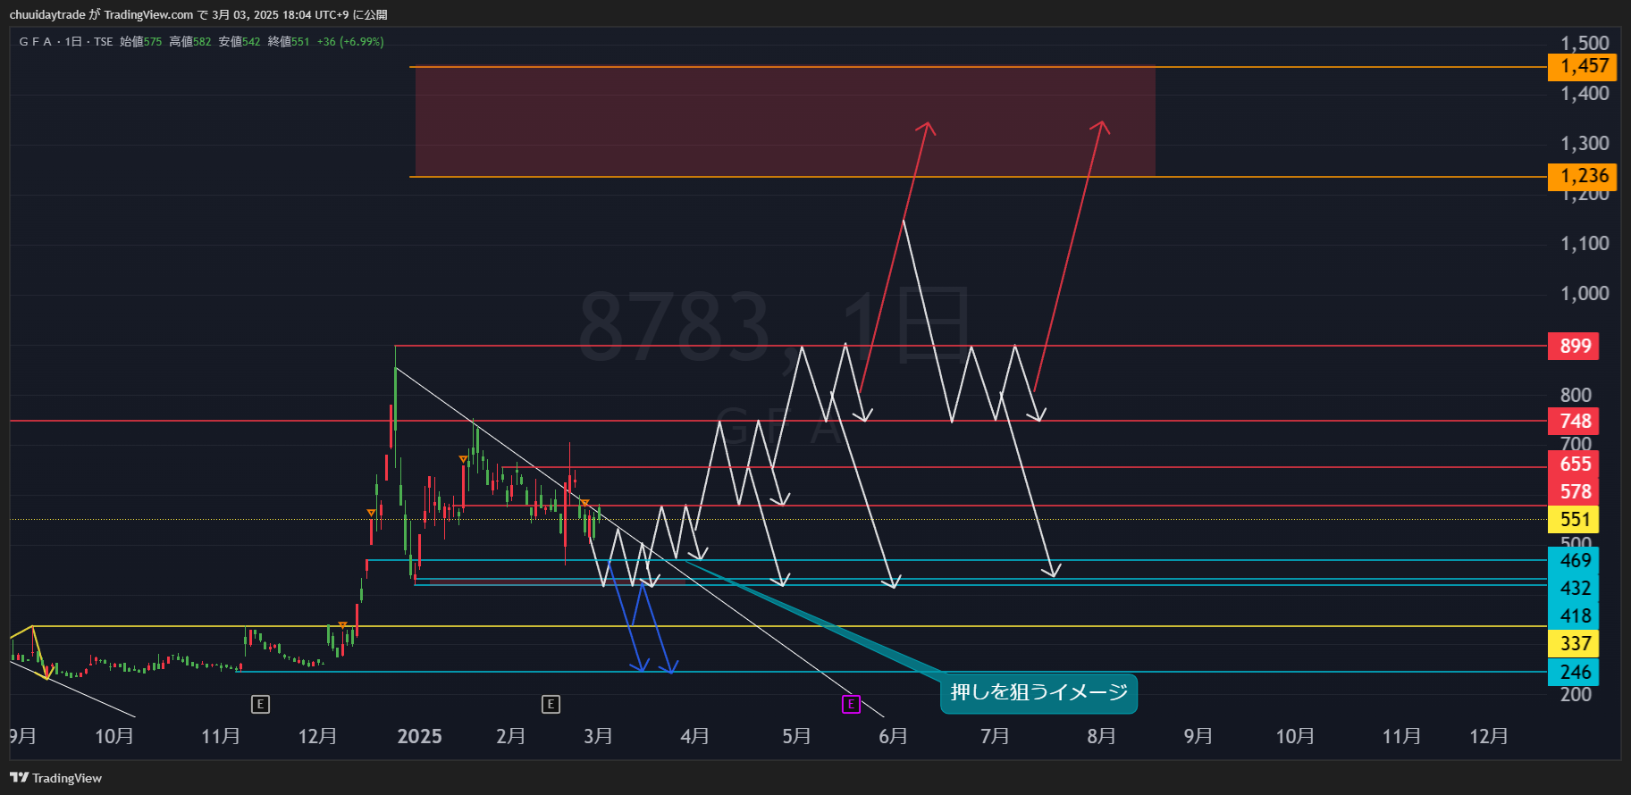The image size is (1631, 795).
Task: Click the magenta E earnings marker
Action: tap(851, 705)
